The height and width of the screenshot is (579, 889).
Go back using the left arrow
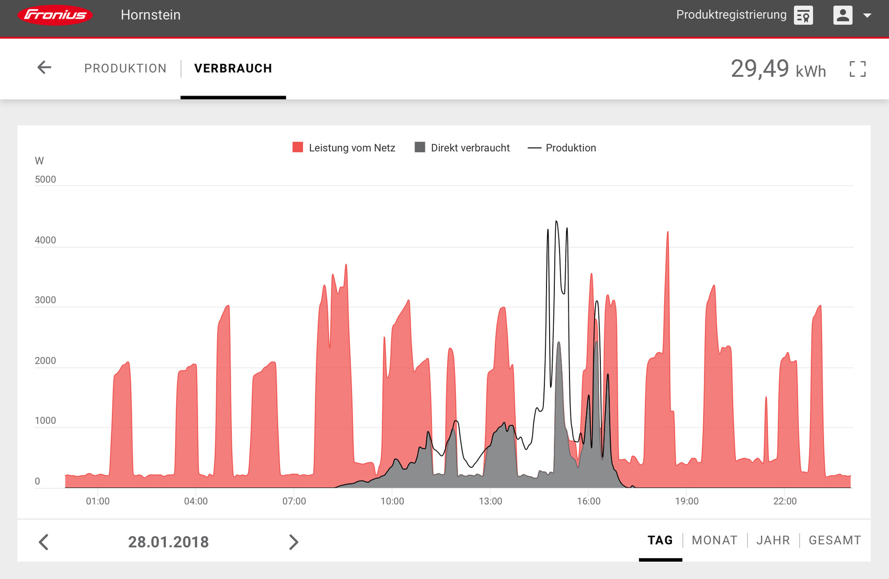coord(44,67)
